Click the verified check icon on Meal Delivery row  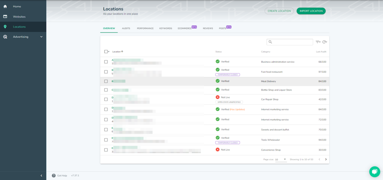click(x=217, y=81)
